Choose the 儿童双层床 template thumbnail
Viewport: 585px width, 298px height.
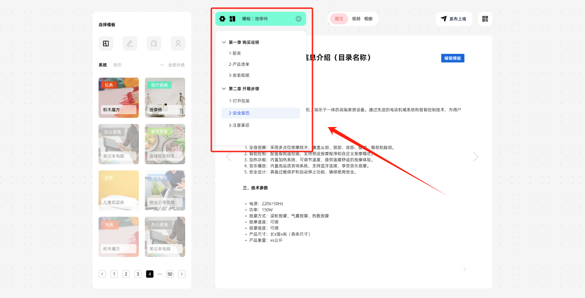point(118,191)
